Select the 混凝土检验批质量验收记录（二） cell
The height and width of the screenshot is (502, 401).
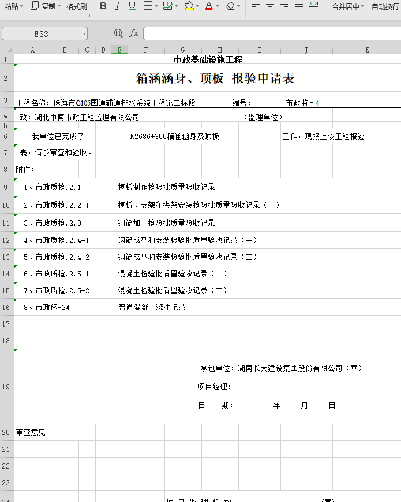172,290
